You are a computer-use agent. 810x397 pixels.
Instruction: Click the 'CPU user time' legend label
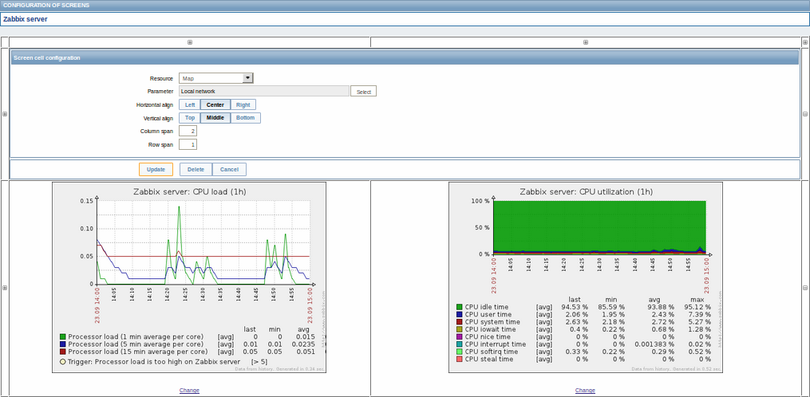(x=488, y=314)
